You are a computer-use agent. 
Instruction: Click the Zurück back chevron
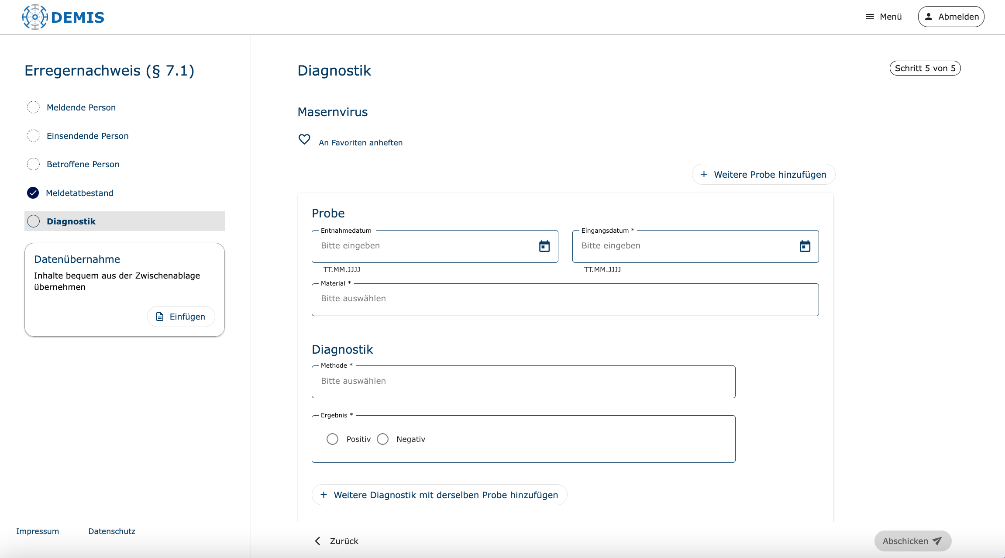(x=318, y=541)
